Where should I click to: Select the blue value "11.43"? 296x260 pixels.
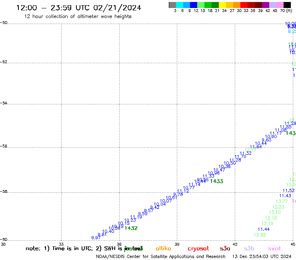(285, 196)
